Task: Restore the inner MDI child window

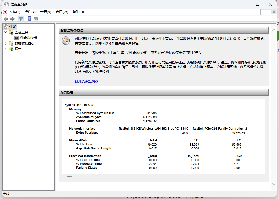Action: point(269,12)
